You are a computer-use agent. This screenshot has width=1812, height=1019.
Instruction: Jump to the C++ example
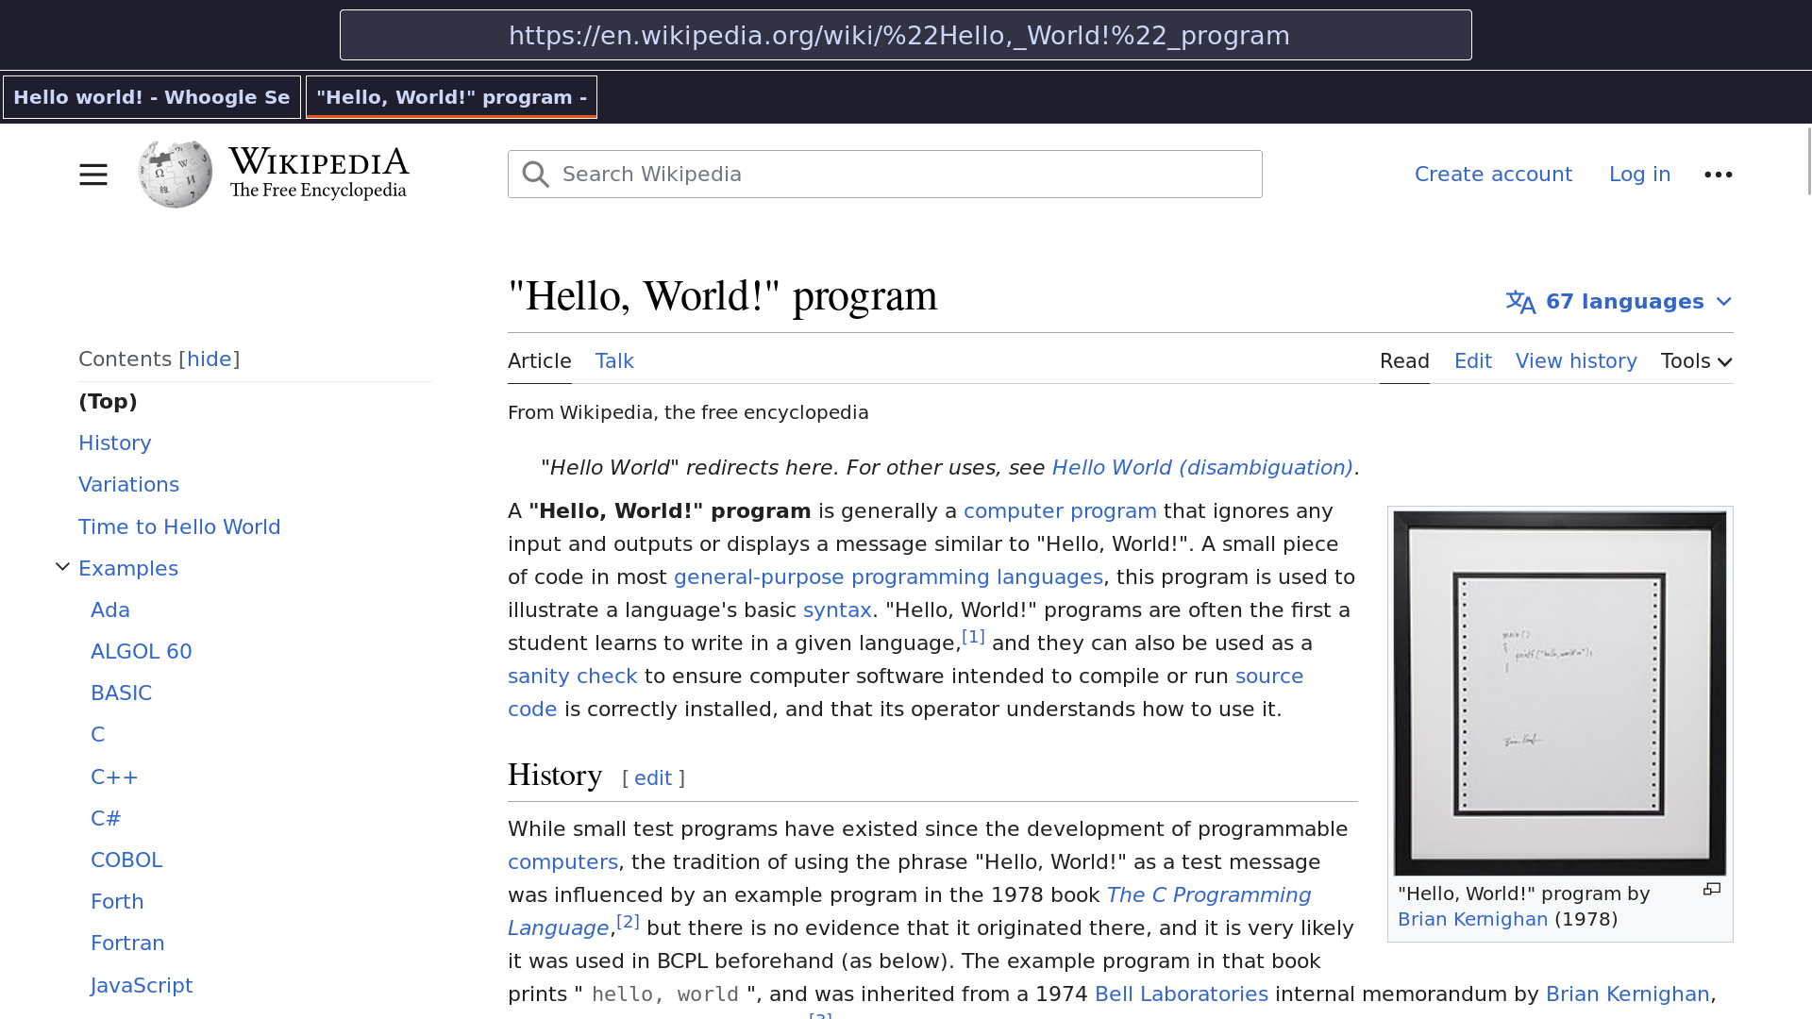tap(114, 777)
